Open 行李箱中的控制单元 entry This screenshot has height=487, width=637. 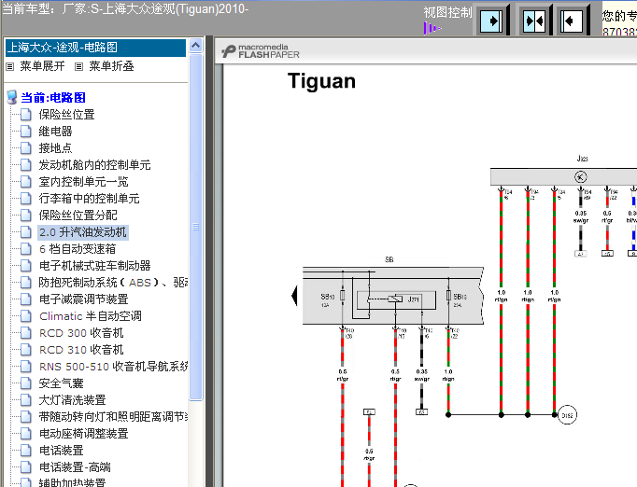pos(89,199)
